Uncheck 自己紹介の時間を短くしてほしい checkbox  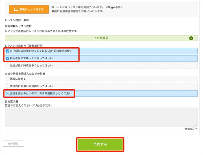click(8, 51)
